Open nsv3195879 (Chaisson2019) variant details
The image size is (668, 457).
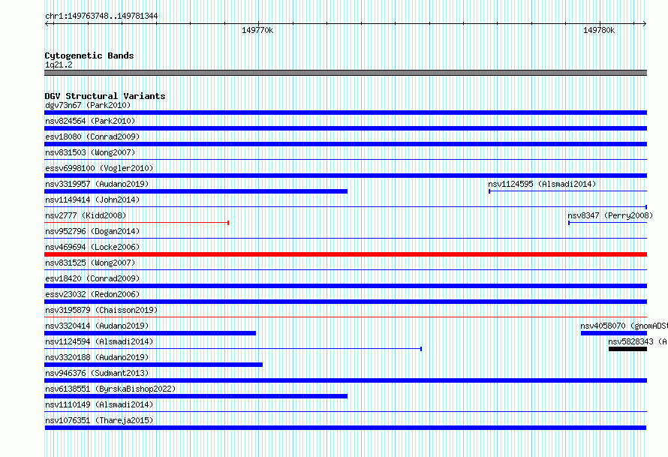tap(101, 310)
